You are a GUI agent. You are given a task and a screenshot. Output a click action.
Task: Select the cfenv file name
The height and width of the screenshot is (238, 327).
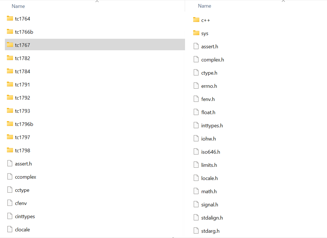pyautogui.click(x=21, y=203)
